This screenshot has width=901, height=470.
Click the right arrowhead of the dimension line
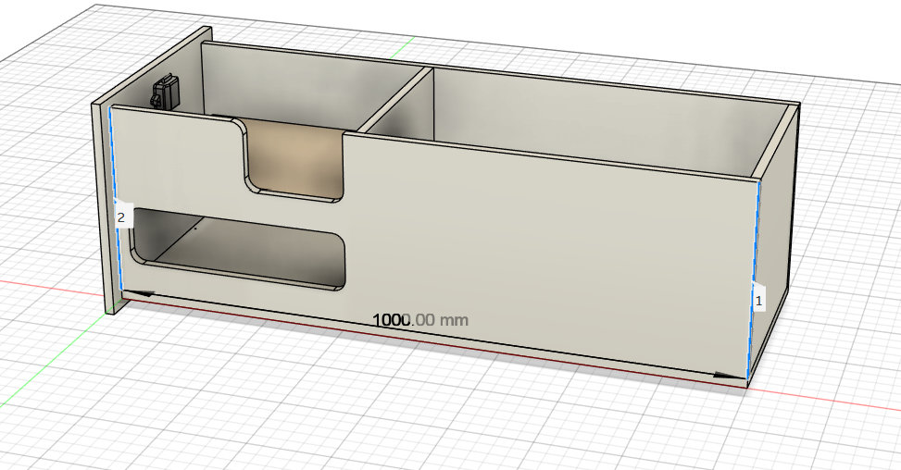pyautogui.click(x=730, y=376)
